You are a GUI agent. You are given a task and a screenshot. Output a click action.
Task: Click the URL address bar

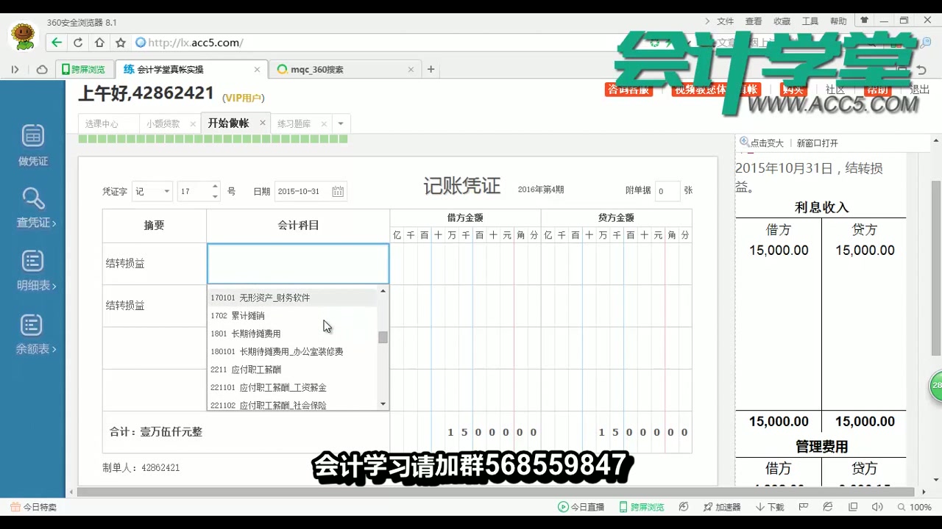pyautogui.click(x=383, y=43)
